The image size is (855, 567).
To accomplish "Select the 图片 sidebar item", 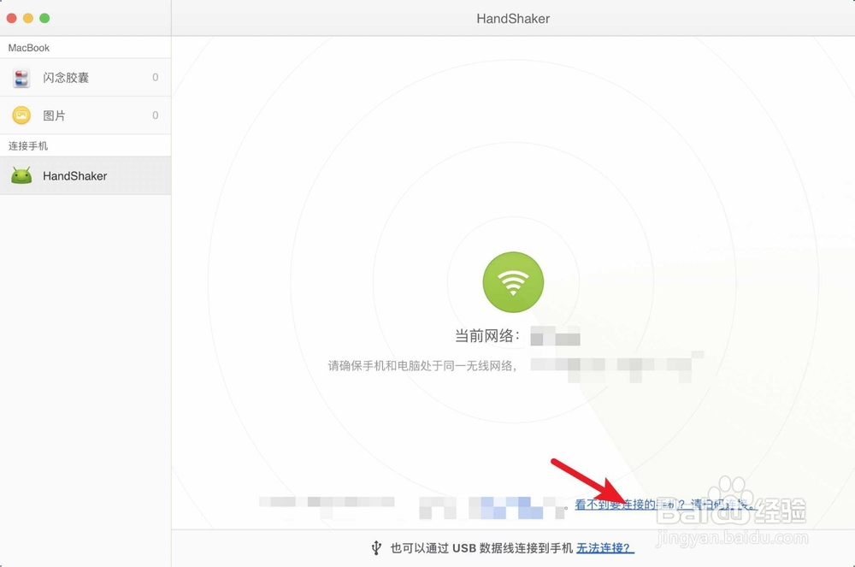I will pos(85,115).
